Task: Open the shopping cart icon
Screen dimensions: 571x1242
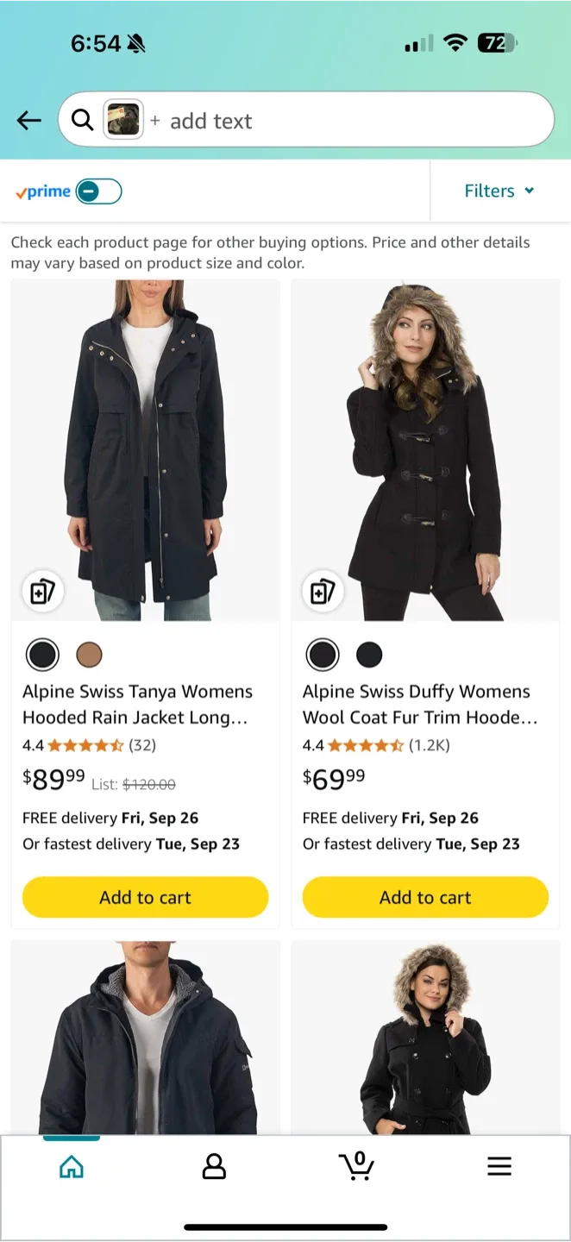Action: (x=356, y=1167)
